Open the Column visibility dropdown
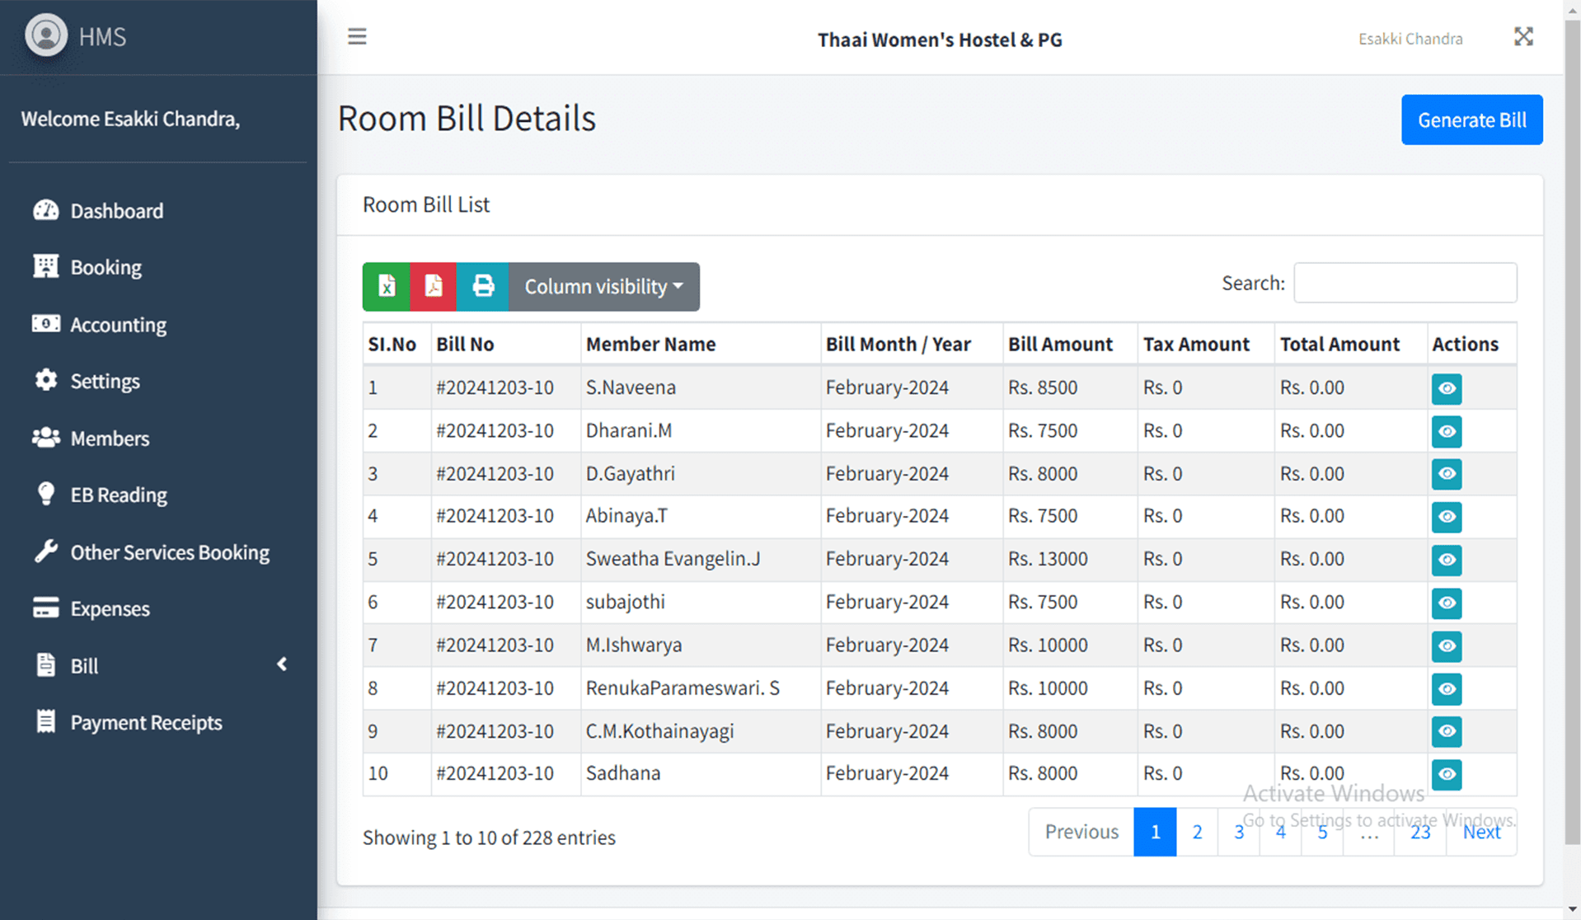The image size is (1581, 920). point(604,286)
